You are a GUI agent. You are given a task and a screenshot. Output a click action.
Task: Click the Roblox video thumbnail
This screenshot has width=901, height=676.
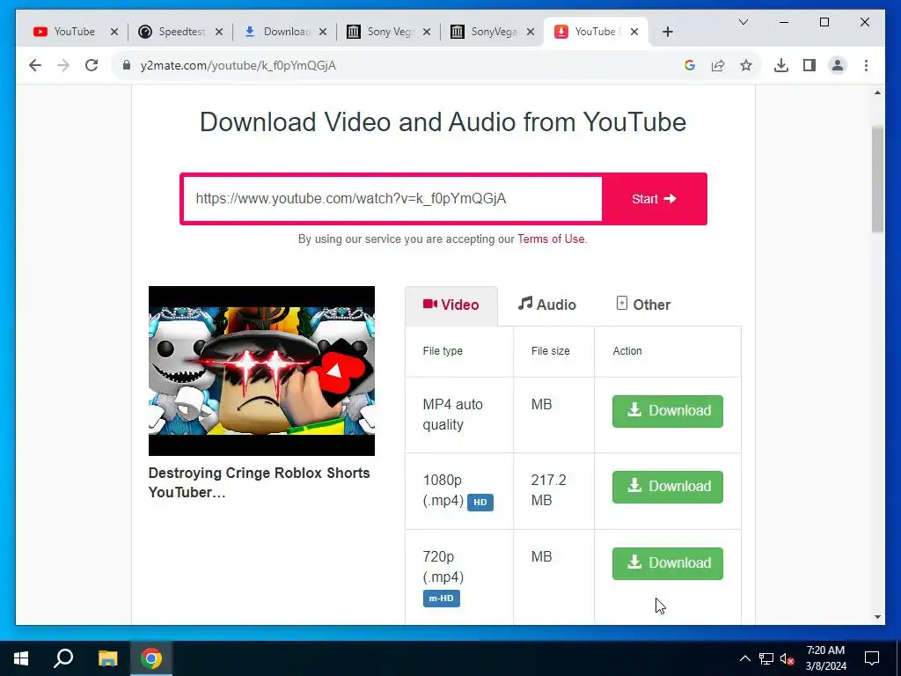[261, 371]
